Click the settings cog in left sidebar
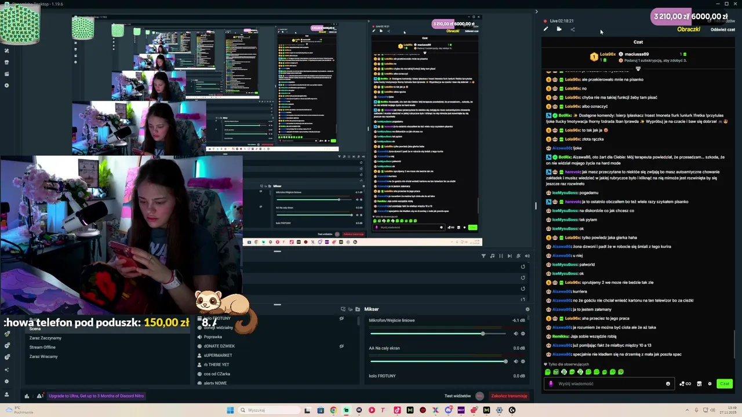 click(x=6, y=381)
